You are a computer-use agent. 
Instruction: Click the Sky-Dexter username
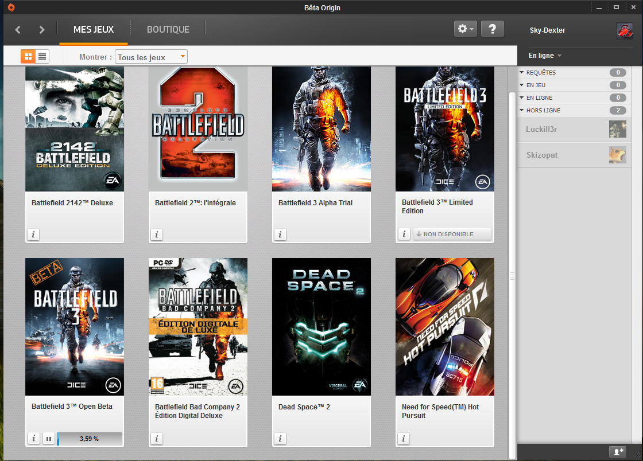(x=548, y=30)
